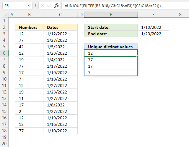Click the Numbers header cell
This screenshot has width=189, height=147.
29,27
